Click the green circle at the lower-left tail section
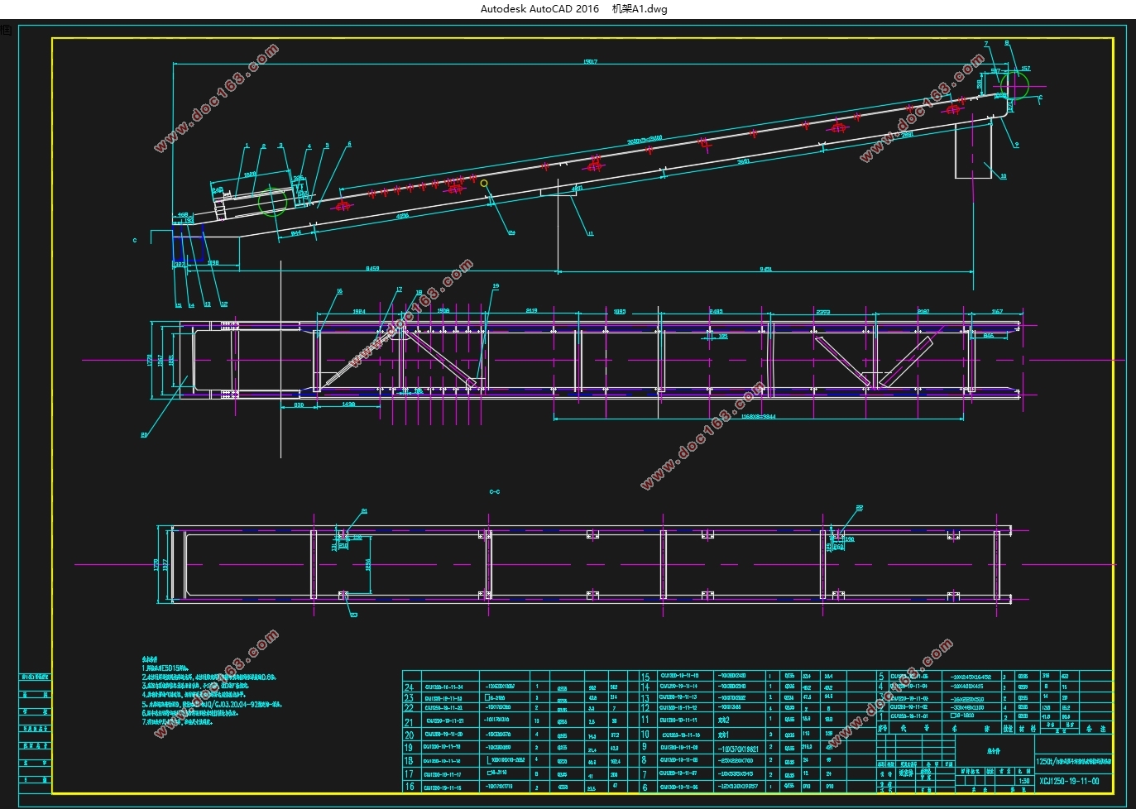 pos(271,202)
